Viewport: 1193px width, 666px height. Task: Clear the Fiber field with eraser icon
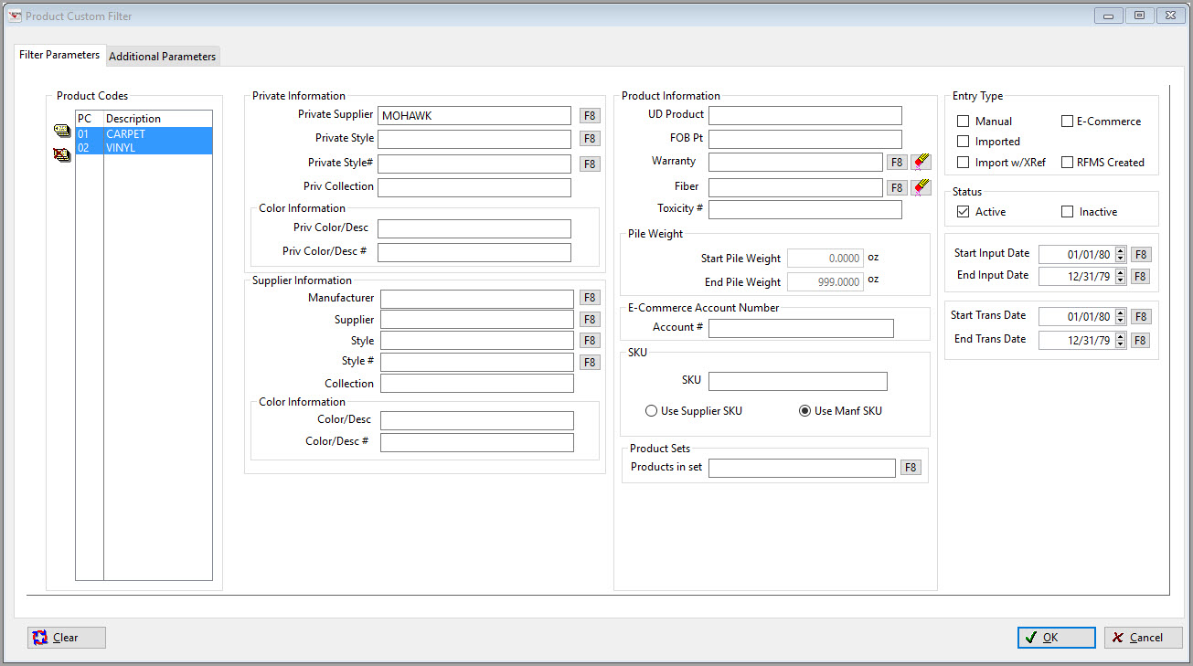921,187
